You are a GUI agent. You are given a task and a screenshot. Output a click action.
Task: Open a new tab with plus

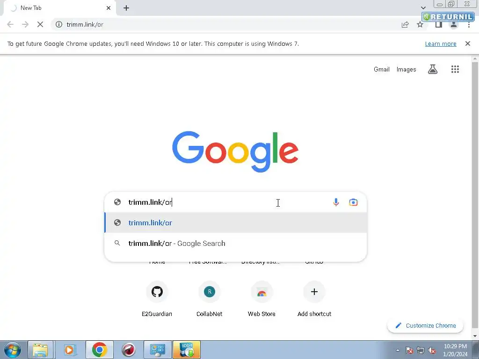pyautogui.click(x=126, y=8)
